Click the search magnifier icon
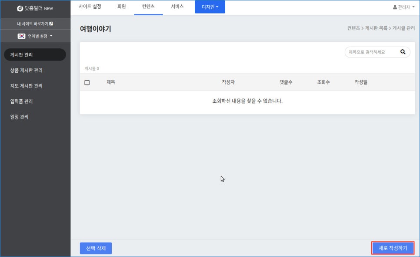Viewport: 420px width, 257px height. [x=403, y=52]
